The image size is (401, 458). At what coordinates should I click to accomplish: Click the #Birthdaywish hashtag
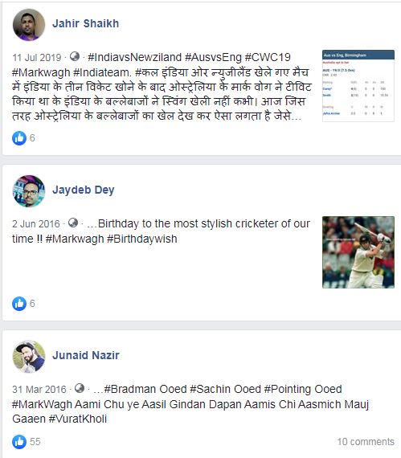tap(142, 239)
